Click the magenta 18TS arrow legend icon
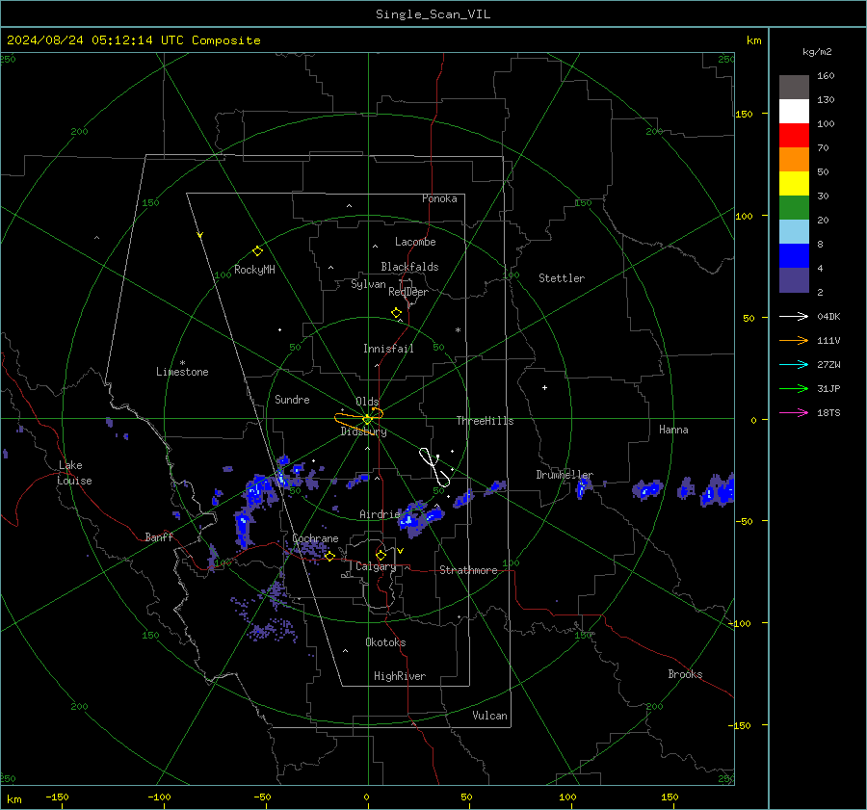This screenshot has width=867, height=810. coord(794,412)
